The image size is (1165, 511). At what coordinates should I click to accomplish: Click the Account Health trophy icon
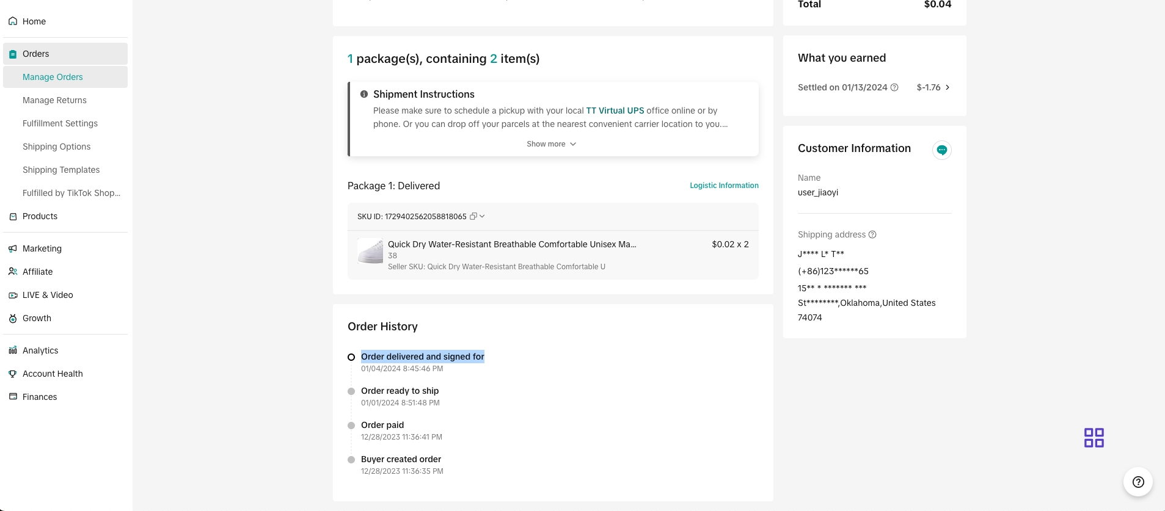pyautogui.click(x=13, y=374)
